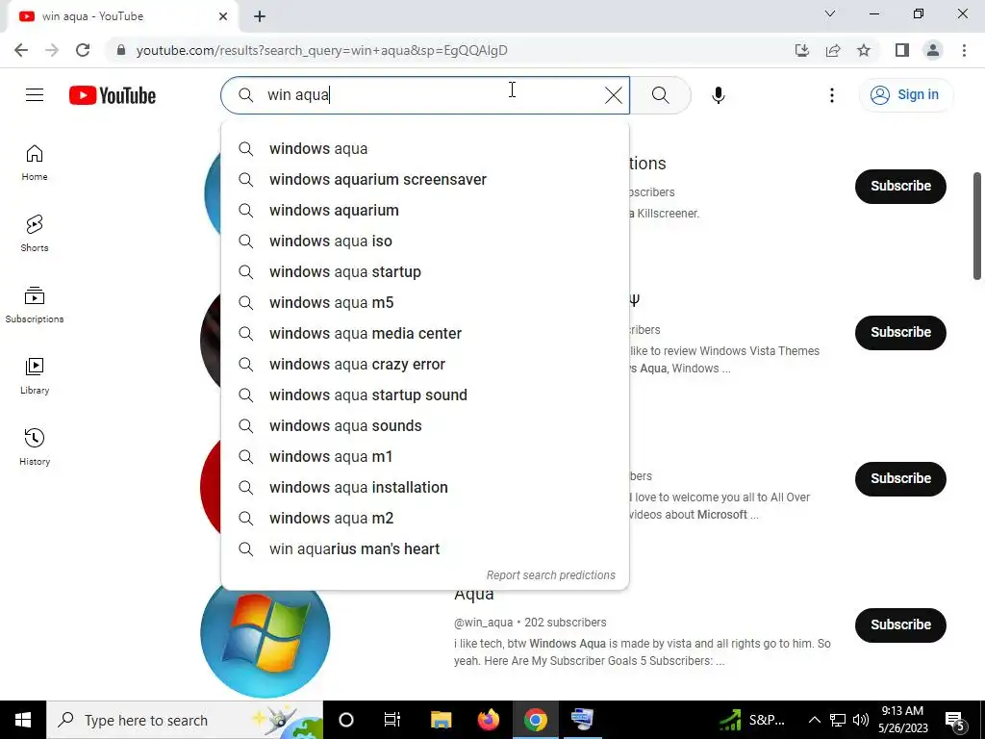Pick 'windows aqua installation' suggestion
This screenshot has width=985, height=739.
coord(425,488)
